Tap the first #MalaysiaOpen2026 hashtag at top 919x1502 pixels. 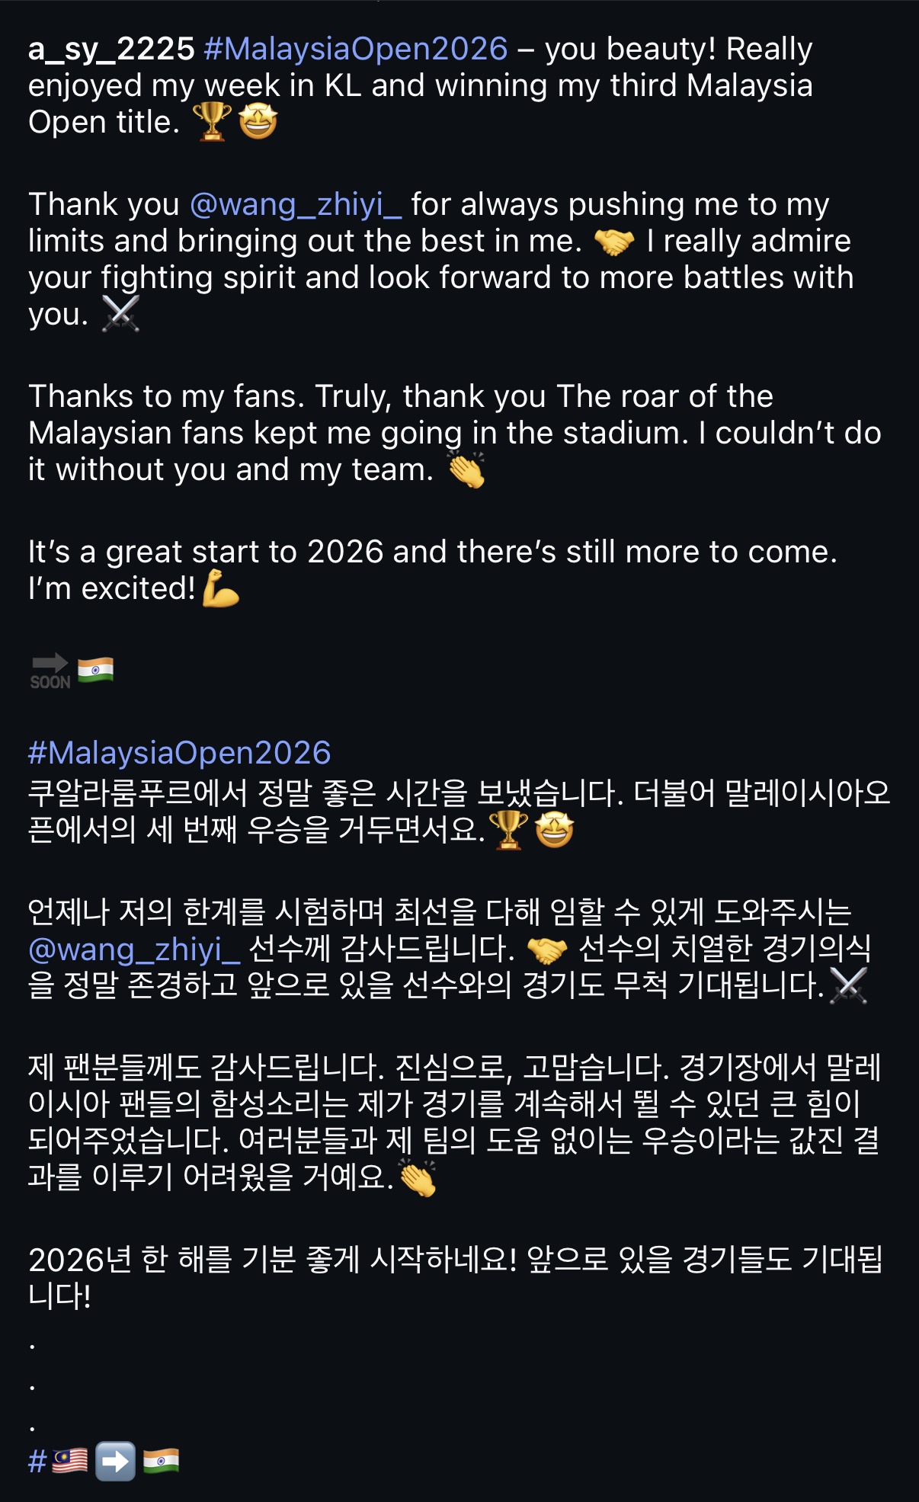tap(355, 50)
